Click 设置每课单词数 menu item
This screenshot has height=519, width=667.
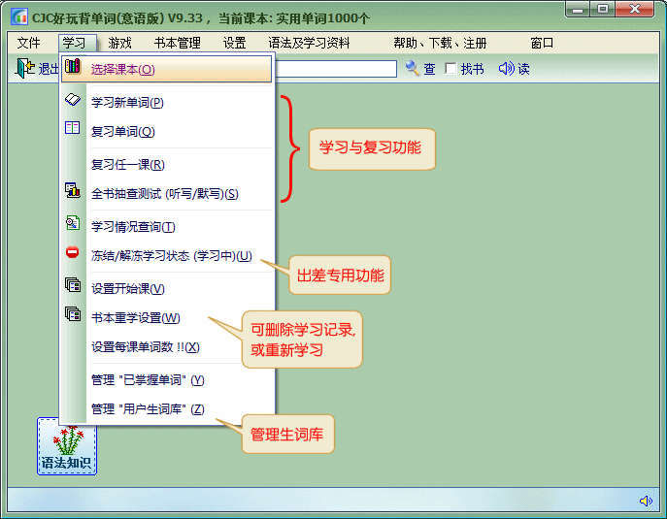pyautogui.click(x=145, y=347)
